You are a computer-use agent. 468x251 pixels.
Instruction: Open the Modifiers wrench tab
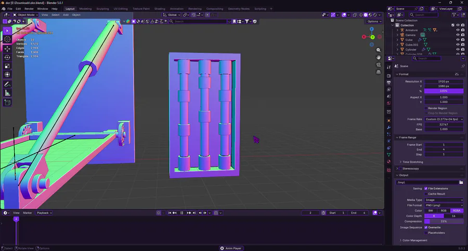[389, 128]
